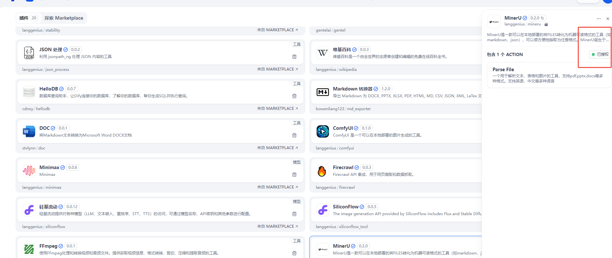Click the 0.0.7 version badge of HelloDB
The height and width of the screenshot is (258, 612).
click(x=71, y=89)
